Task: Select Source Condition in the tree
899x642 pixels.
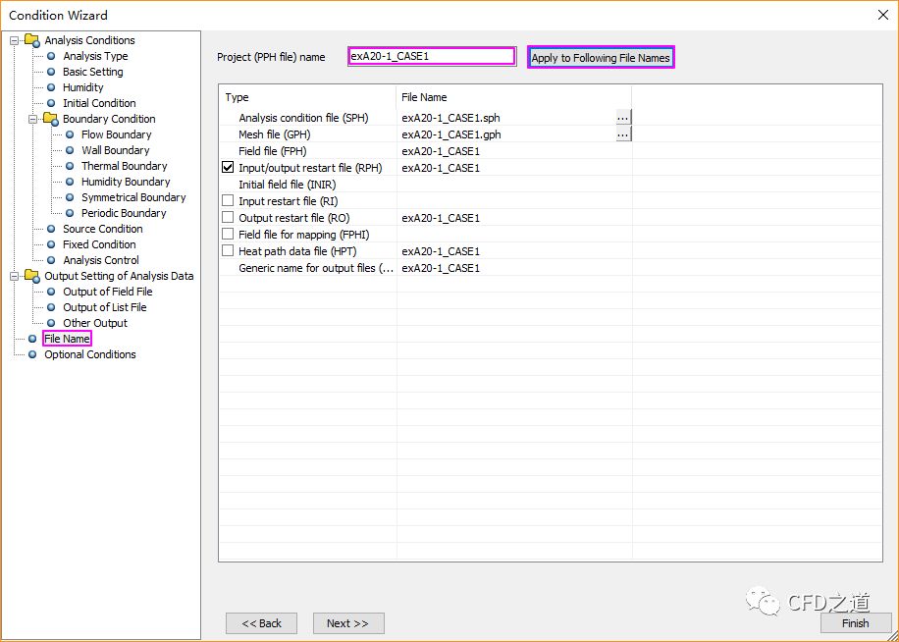Action: tap(102, 229)
